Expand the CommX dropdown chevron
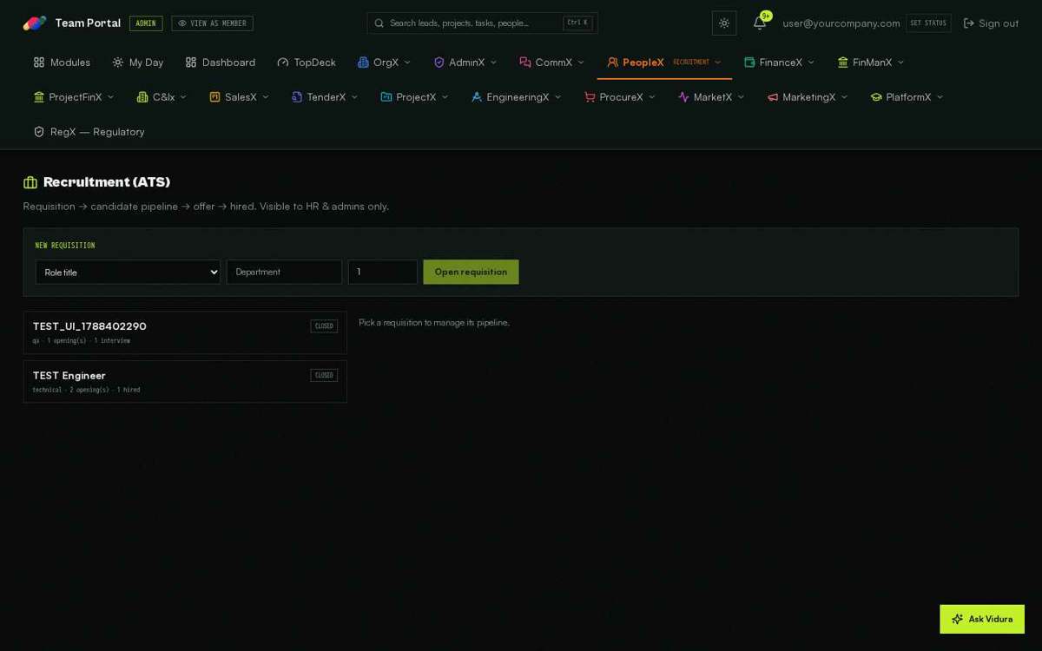Screen dimensions: 1042x651 click(x=581, y=62)
